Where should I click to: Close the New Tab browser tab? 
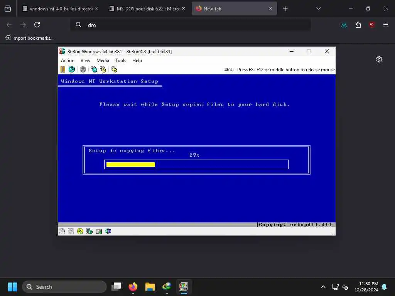[270, 8]
